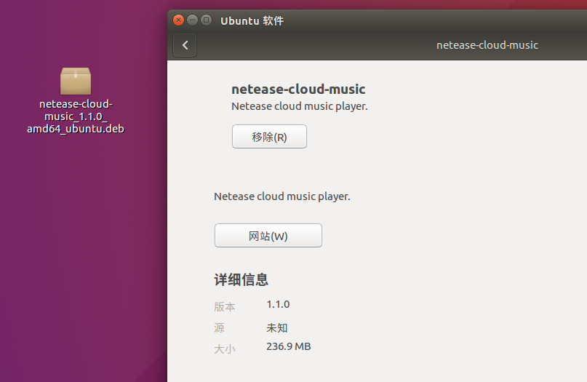Open the 网站(W) website button
This screenshot has height=382, width=587.
coord(268,236)
